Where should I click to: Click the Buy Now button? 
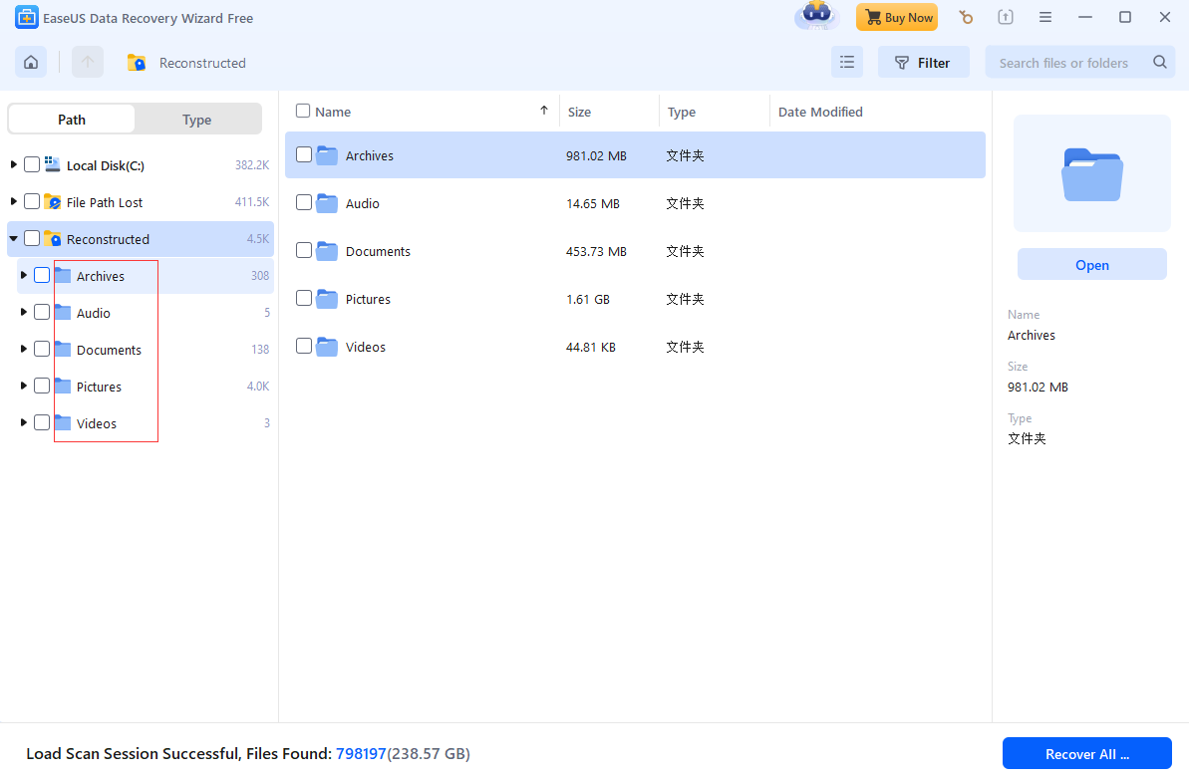coord(897,17)
